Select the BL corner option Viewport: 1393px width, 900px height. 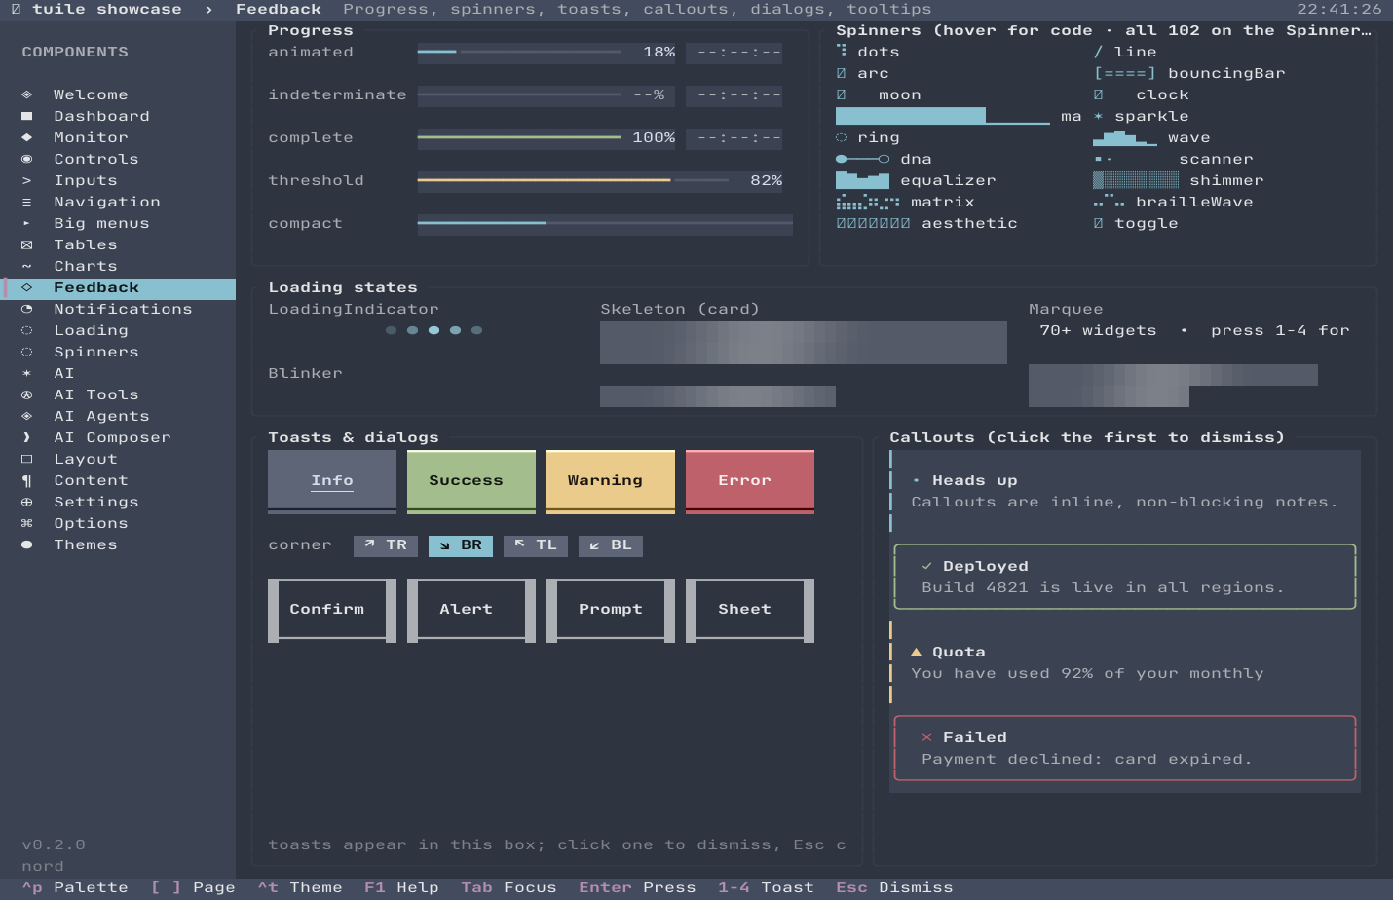click(x=611, y=545)
